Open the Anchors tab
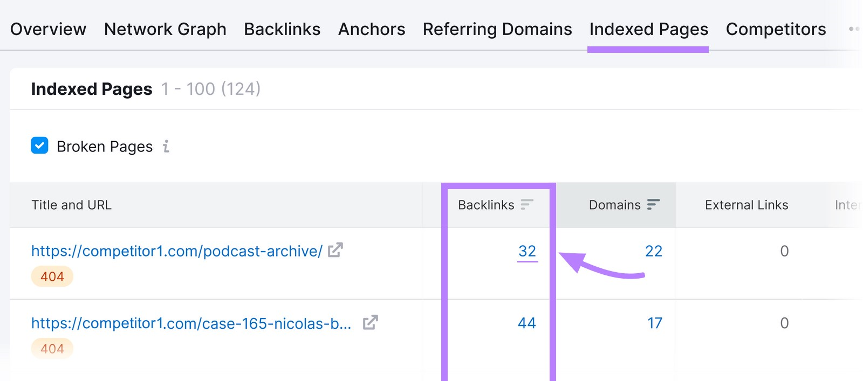The height and width of the screenshot is (381, 863). [x=372, y=29]
